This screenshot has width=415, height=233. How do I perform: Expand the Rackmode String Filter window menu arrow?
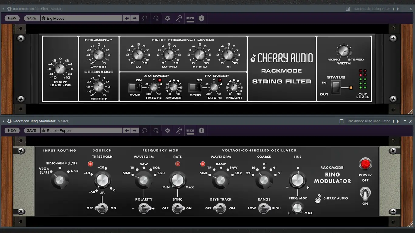[x=3, y=9]
